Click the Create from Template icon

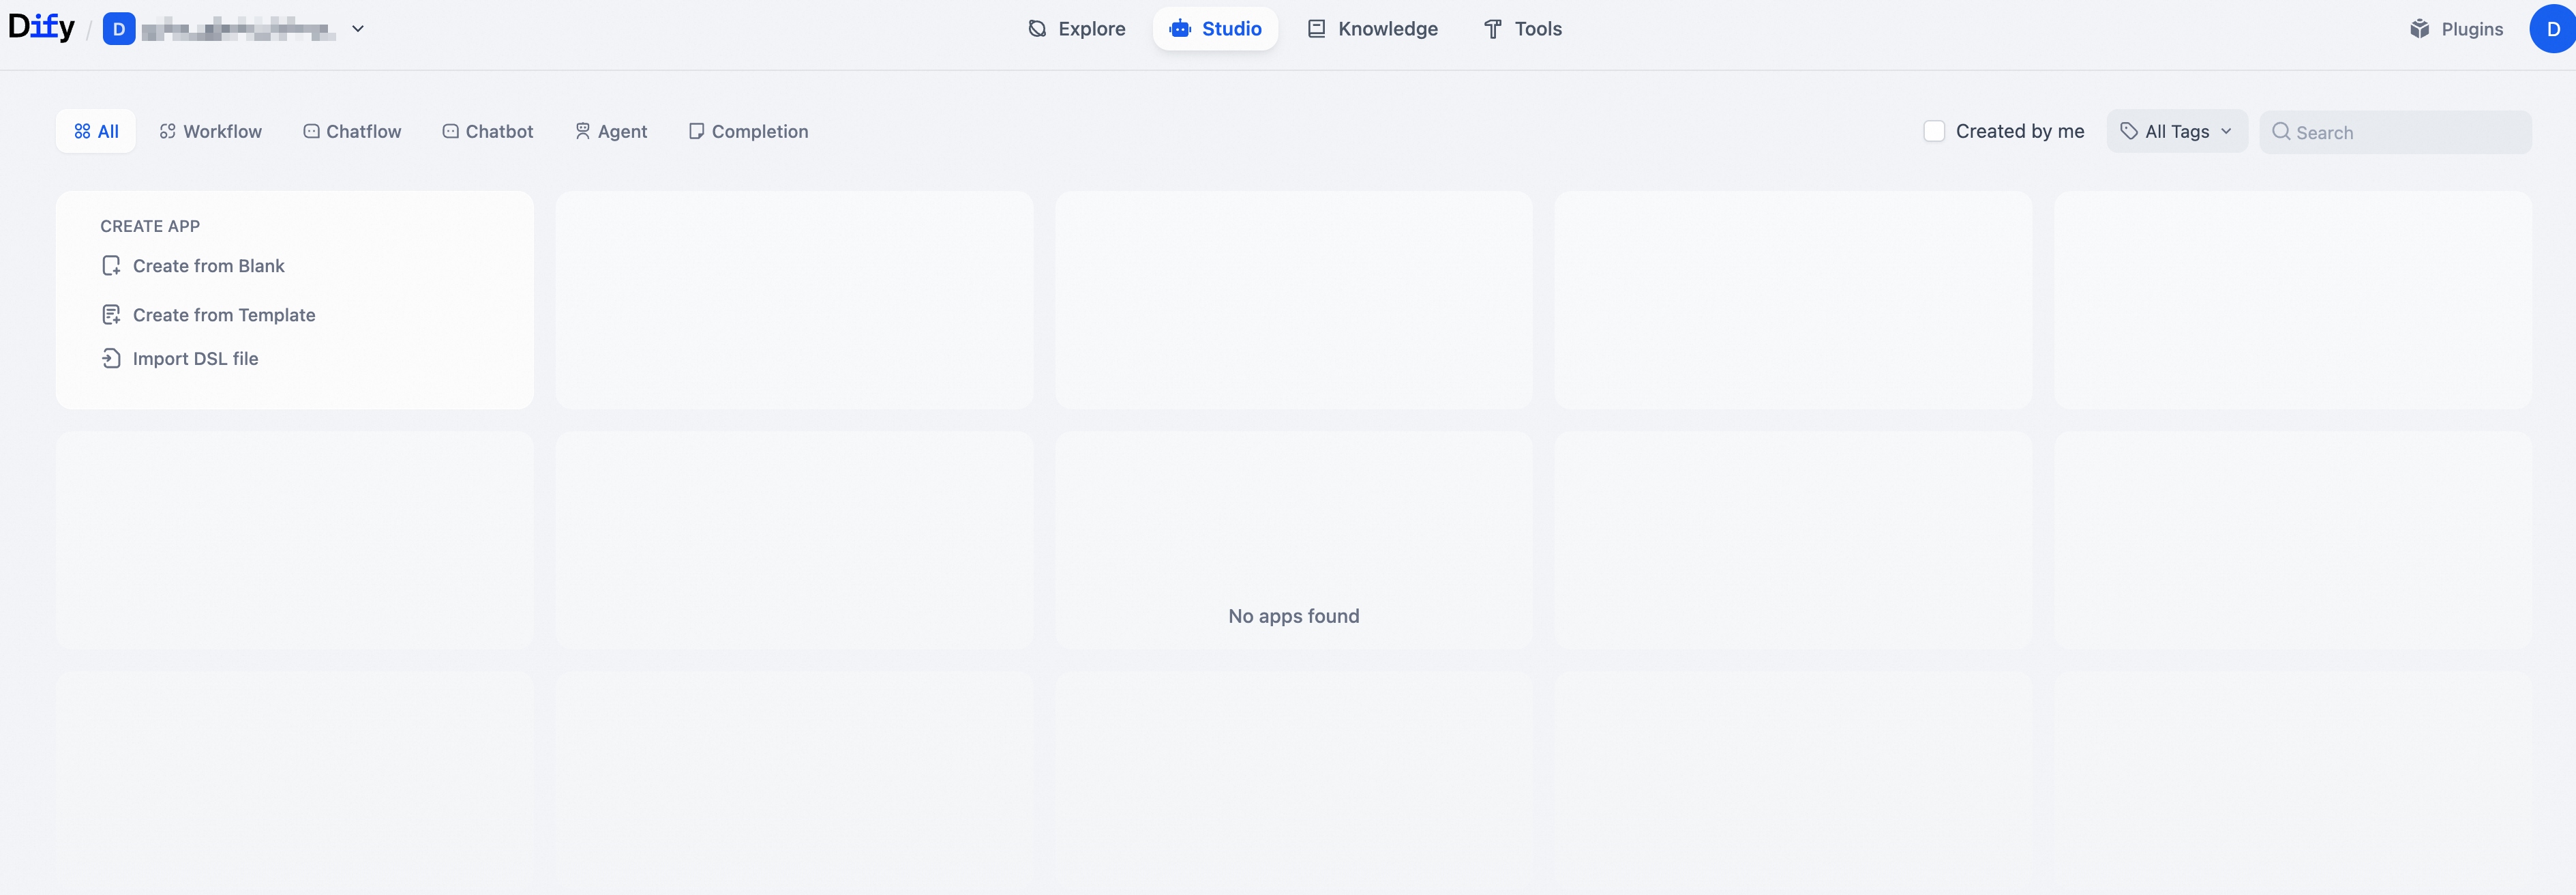[x=111, y=315]
